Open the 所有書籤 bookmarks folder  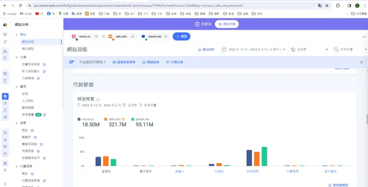click(359, 13)
